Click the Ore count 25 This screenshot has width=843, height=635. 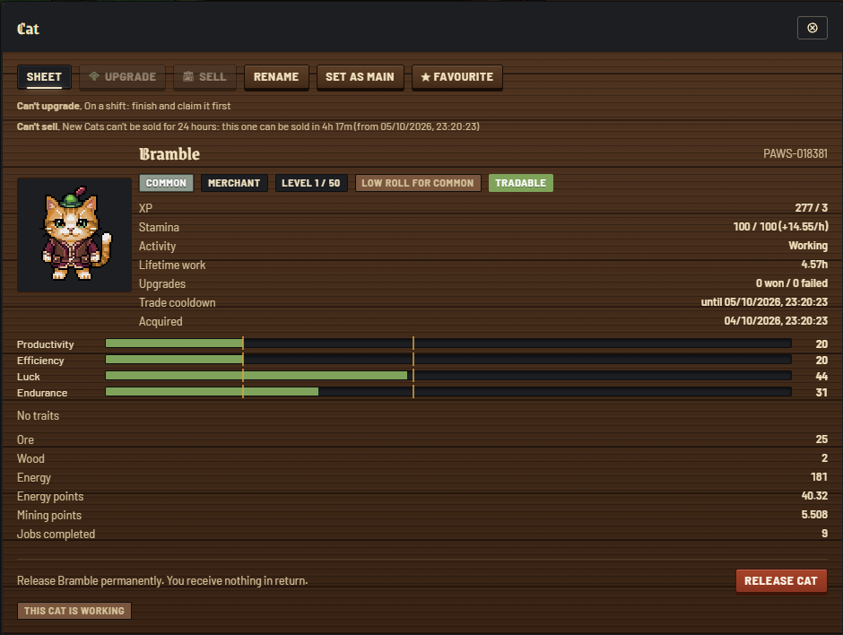(821, 439)
